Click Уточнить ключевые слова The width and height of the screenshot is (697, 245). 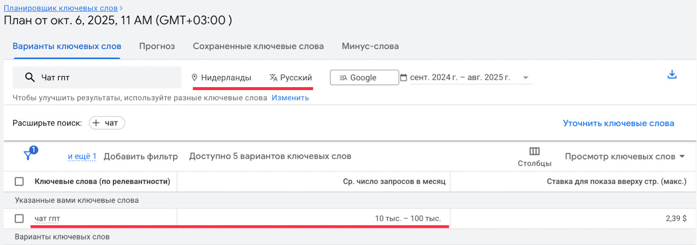[x=618, y=123]
